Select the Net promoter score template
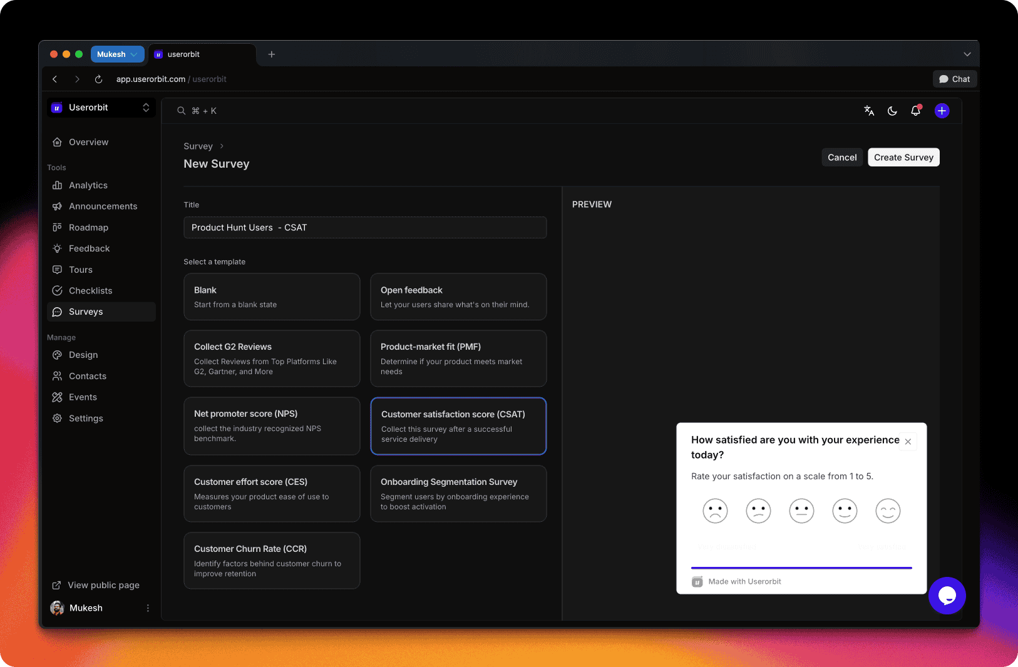The width and height of the screenshot is (1018, 667). 272,425
